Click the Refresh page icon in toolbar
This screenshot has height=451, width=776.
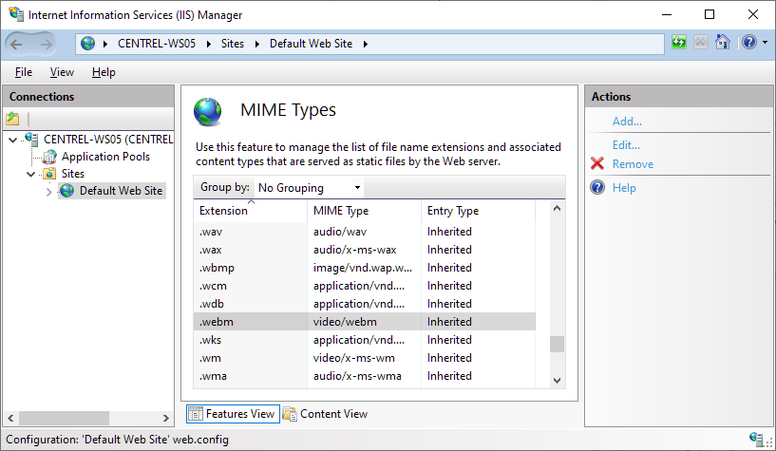(x=679, y=43)
